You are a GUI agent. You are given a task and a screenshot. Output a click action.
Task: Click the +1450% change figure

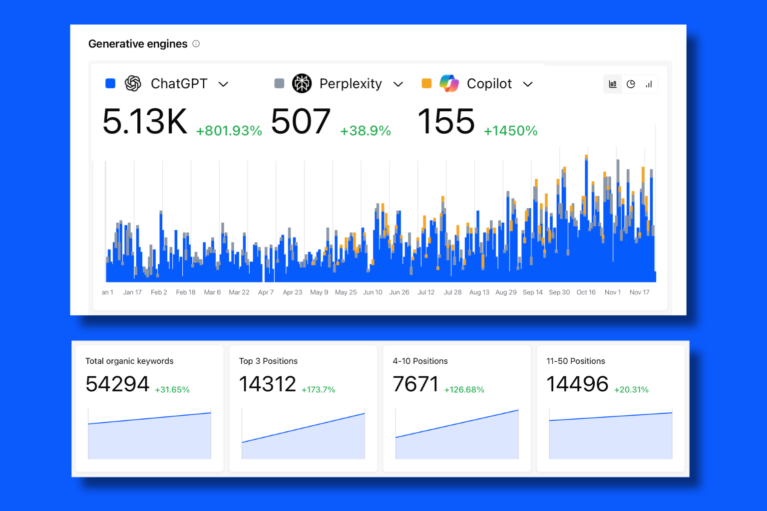click(510, 131)
